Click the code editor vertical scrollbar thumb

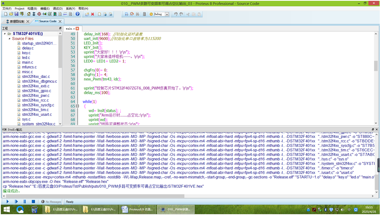[x=376, y=65]
